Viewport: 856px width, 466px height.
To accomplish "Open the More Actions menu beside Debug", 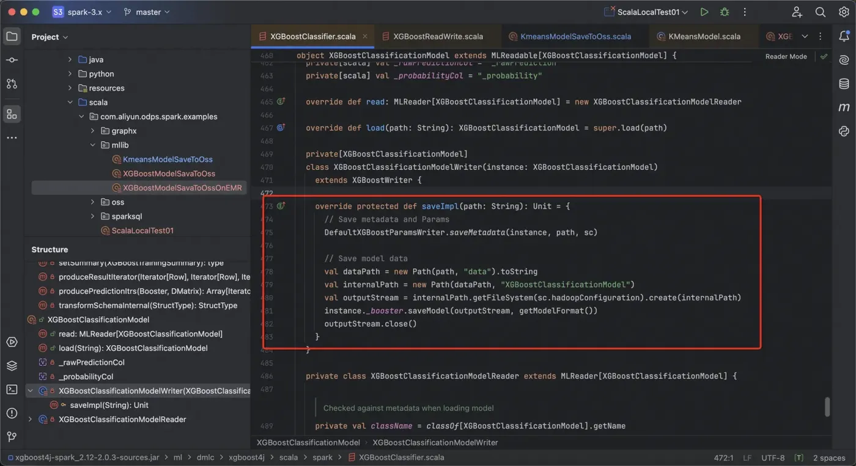I will (745, 12).
